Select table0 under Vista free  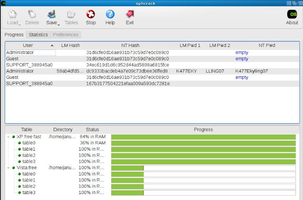point(29,174)
